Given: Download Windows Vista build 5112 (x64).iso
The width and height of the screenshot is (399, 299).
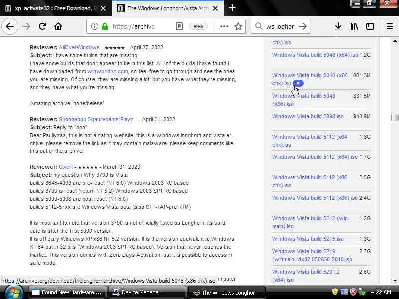Looking at the screenshot, I should click(x=315, y=157).
